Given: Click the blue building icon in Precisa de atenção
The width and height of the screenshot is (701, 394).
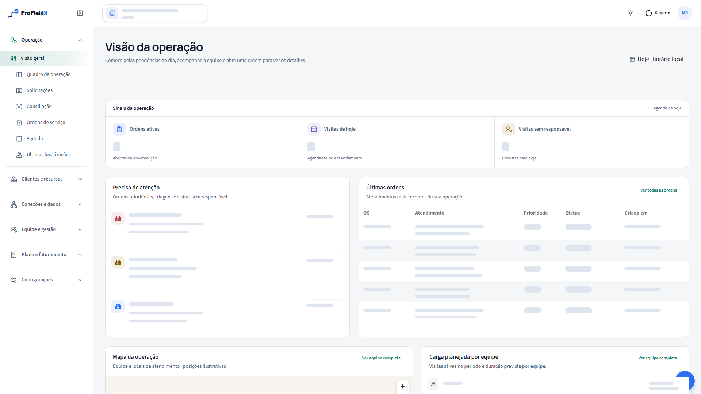Looking at the screenshot, I should tap(118, 307).
